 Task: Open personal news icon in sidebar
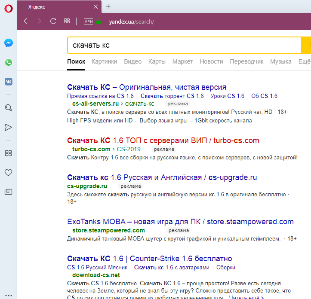8,192
